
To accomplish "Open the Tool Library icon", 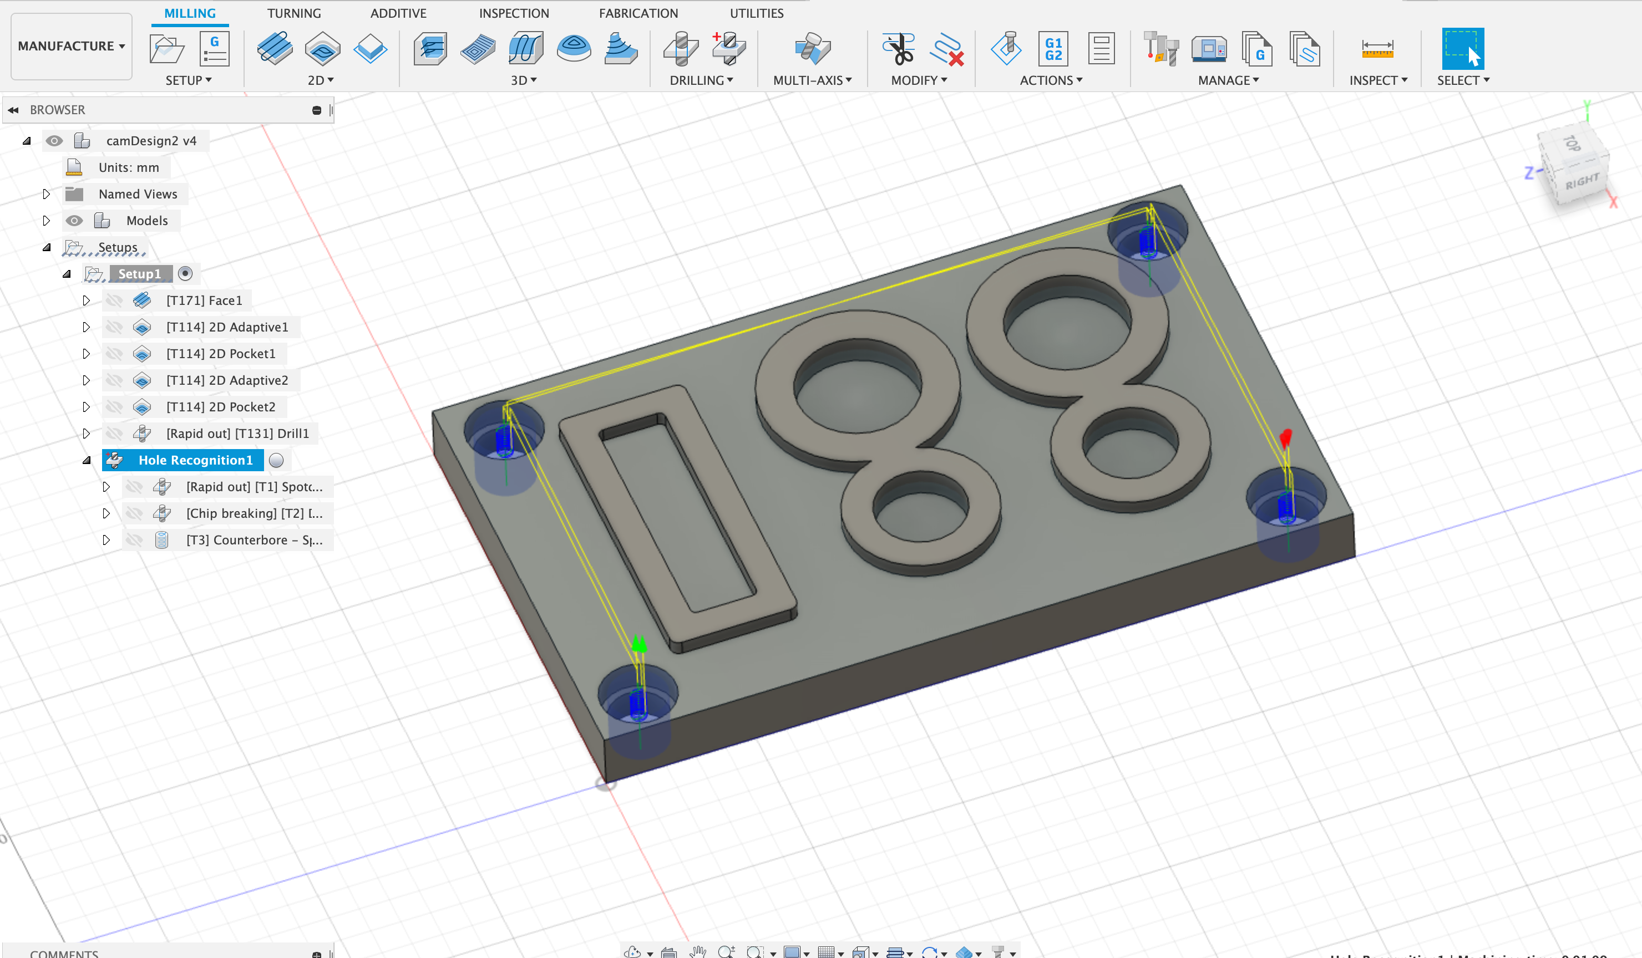I will [1160, 49].
